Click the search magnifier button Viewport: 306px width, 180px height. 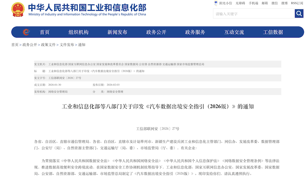click(x=299, y=13)
